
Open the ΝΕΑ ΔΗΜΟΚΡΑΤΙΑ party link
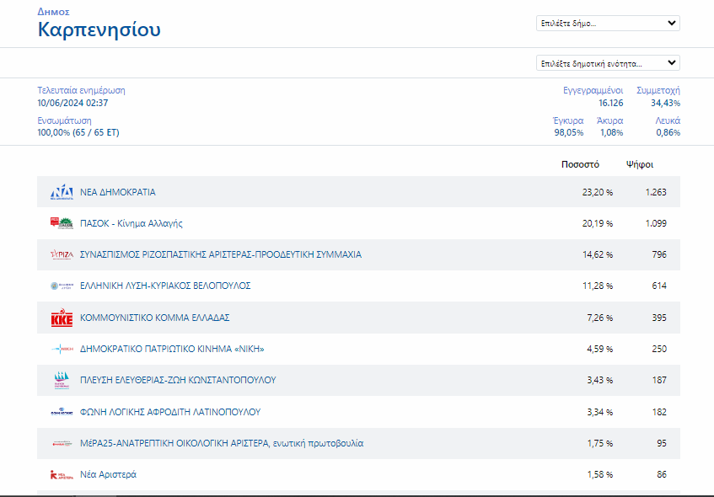pyautogui.click(x=117, y=192)
